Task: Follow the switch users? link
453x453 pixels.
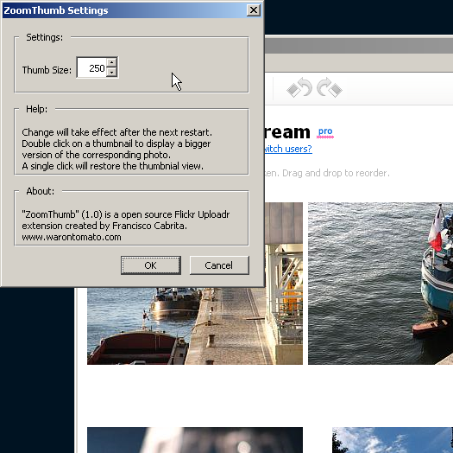Action: coord(288,149)
